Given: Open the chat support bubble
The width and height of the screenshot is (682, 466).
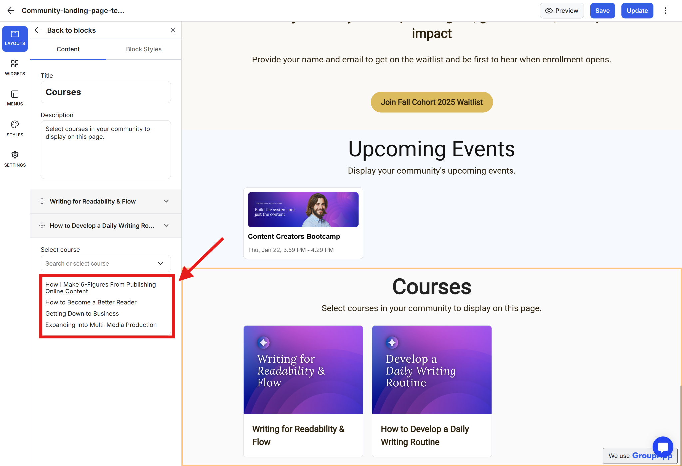Looking at the screenshot, I should pos(663,447).
